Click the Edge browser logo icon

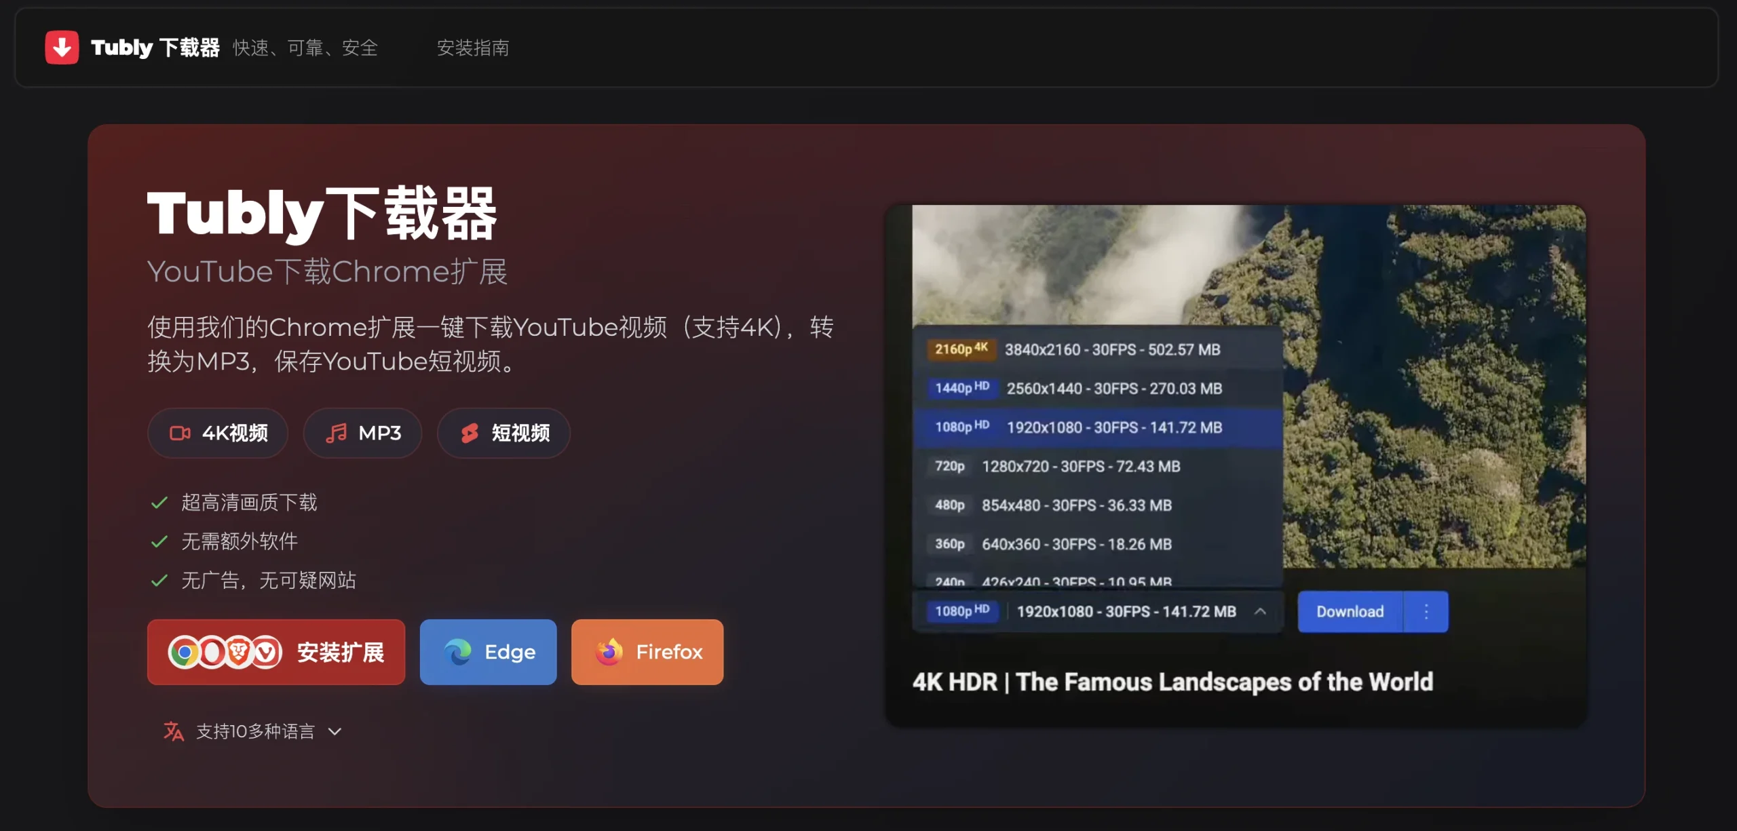click(x=458, y=652)
